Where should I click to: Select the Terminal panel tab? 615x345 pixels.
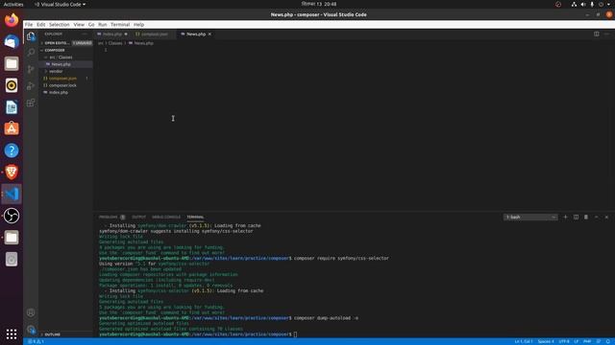click(x=195, y=217)
